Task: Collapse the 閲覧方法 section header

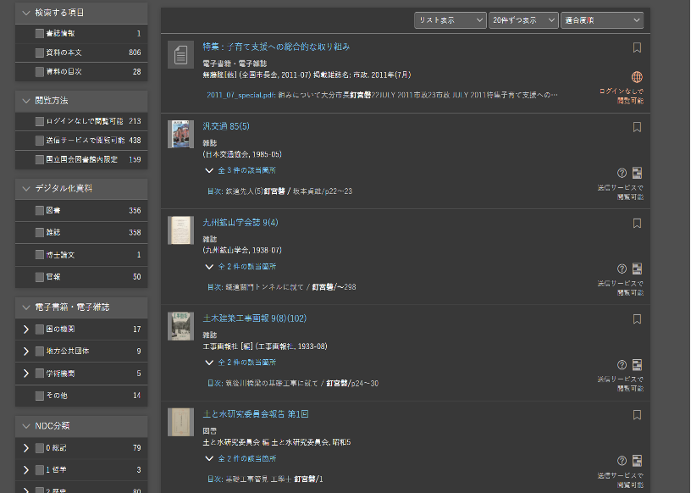Action: click(26, 101)
